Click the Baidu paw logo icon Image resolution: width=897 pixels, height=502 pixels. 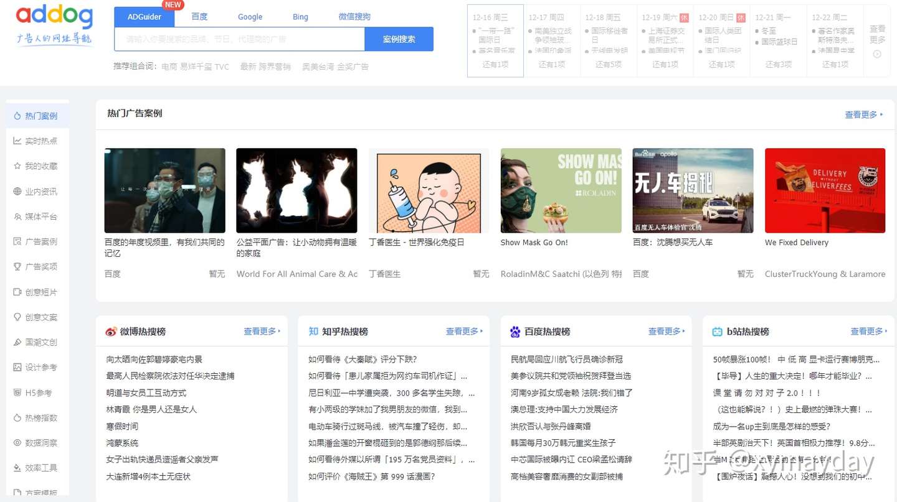pos(515,332)
